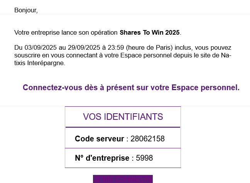Click the thick purple divider under VOS IDENTIFIANTS
This screenshot has height=183, width=250.
click(123, 127)
